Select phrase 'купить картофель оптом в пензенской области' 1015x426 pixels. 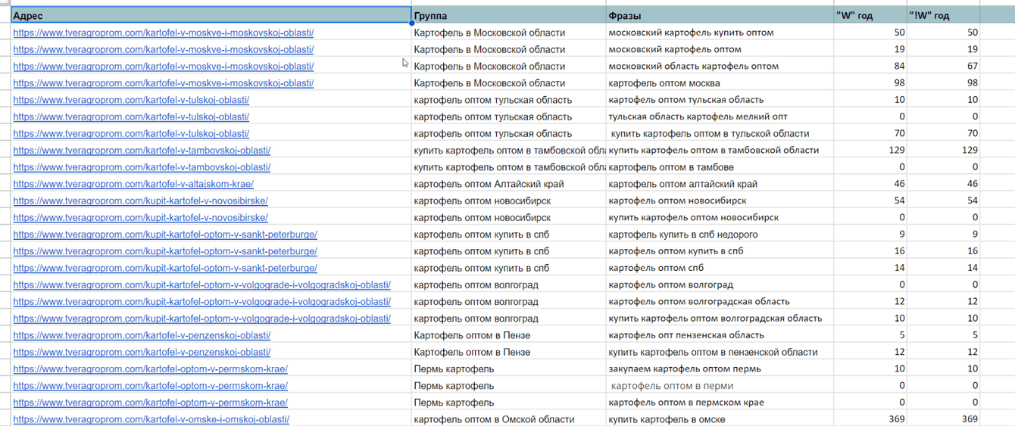713,352
